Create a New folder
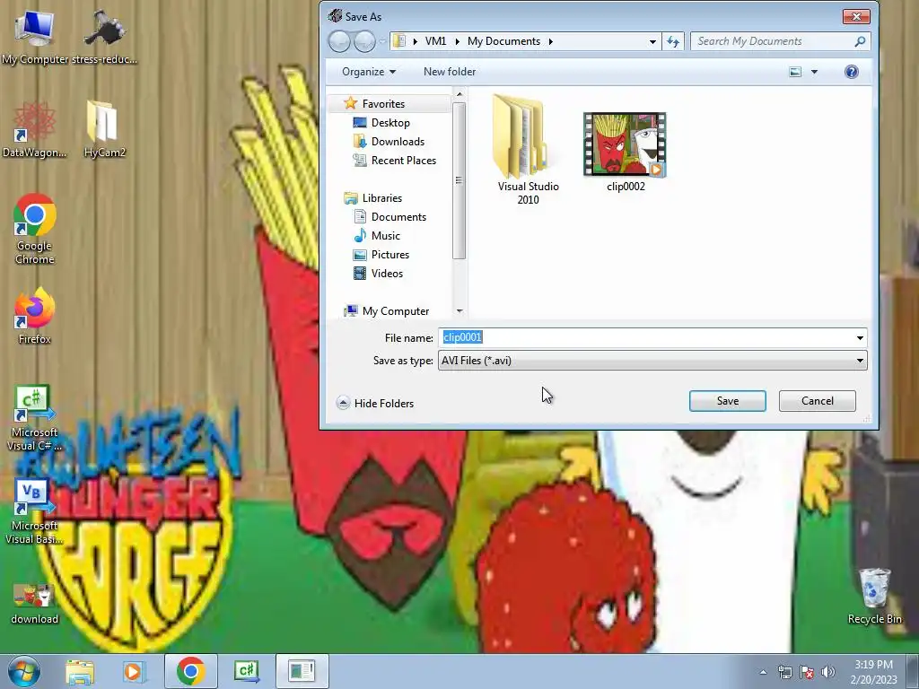The image size is (919, 689). click(x=450, y=72)
